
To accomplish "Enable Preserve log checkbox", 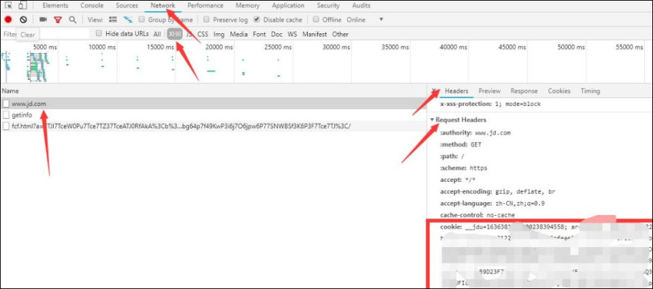I will pyautogui.click(x=207, y=19).
